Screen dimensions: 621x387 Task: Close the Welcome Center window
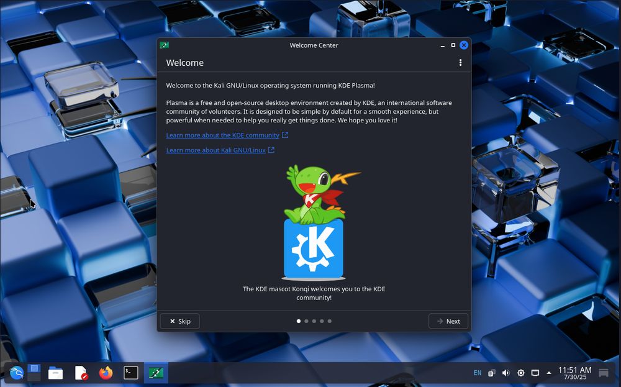tap(464, 45)
